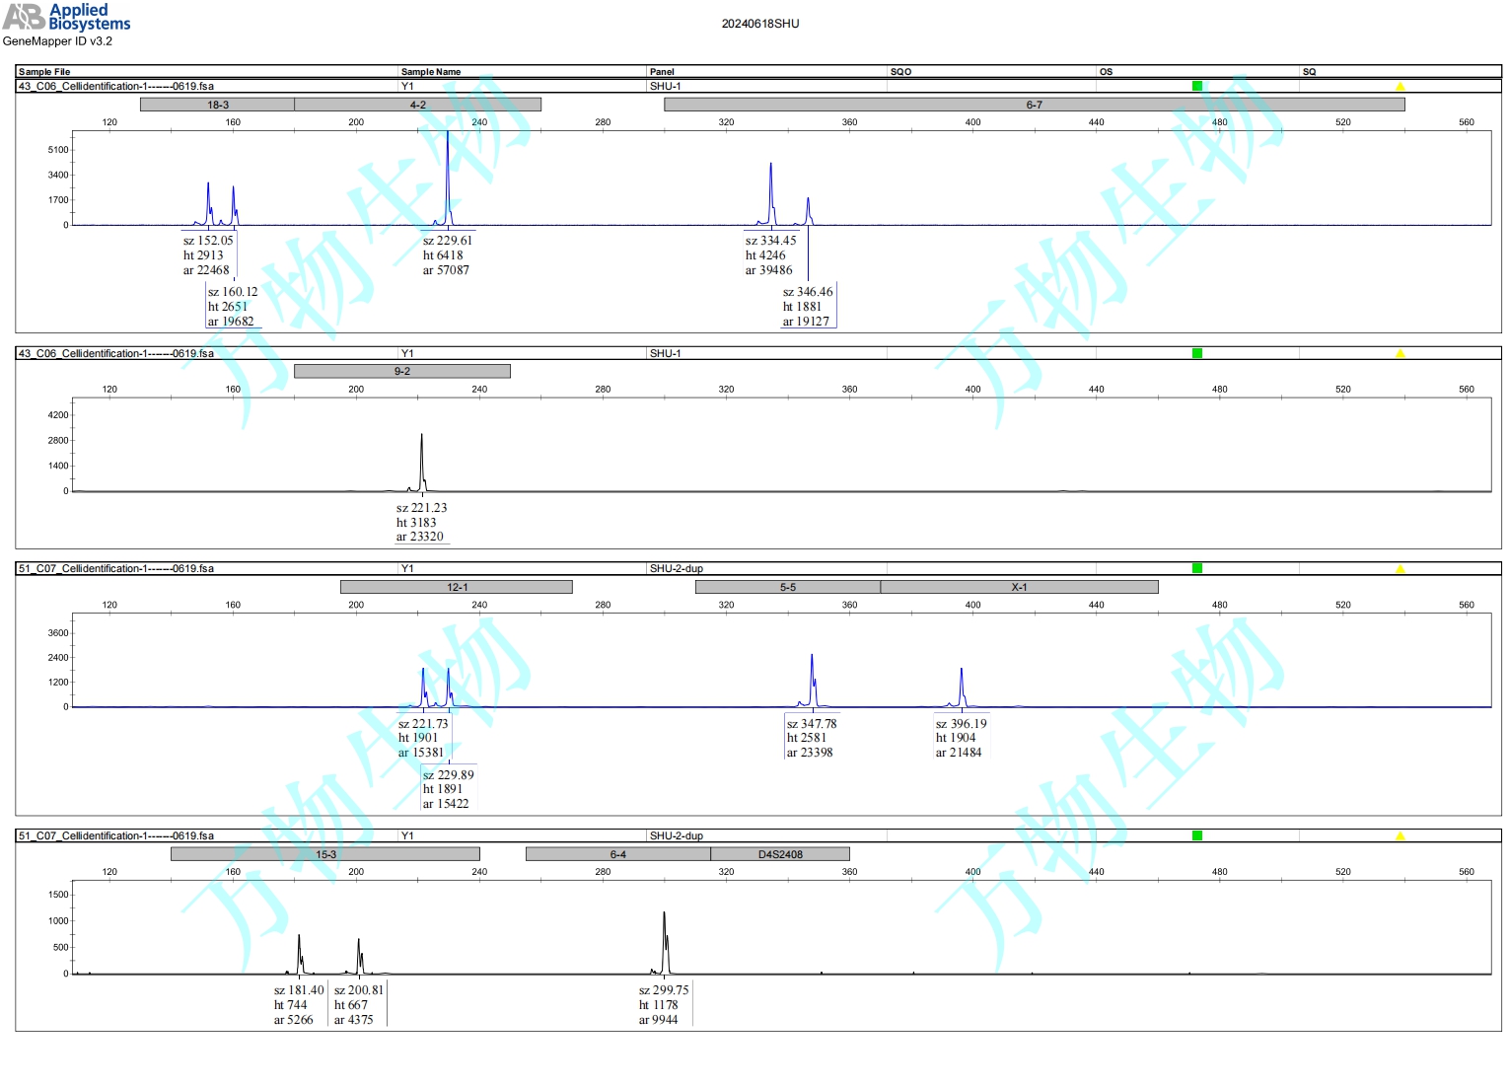Viewport: 1508px width, 1087px height.
Task: Select the 9-2 marker bar
Action: coord(401,372)
